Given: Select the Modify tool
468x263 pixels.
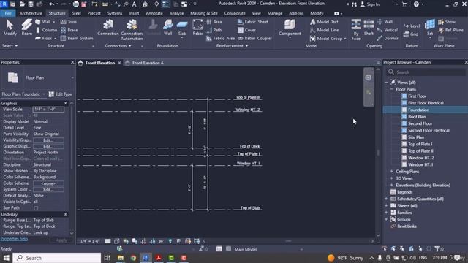Looking at the screenshot, I should pos(10,28).
